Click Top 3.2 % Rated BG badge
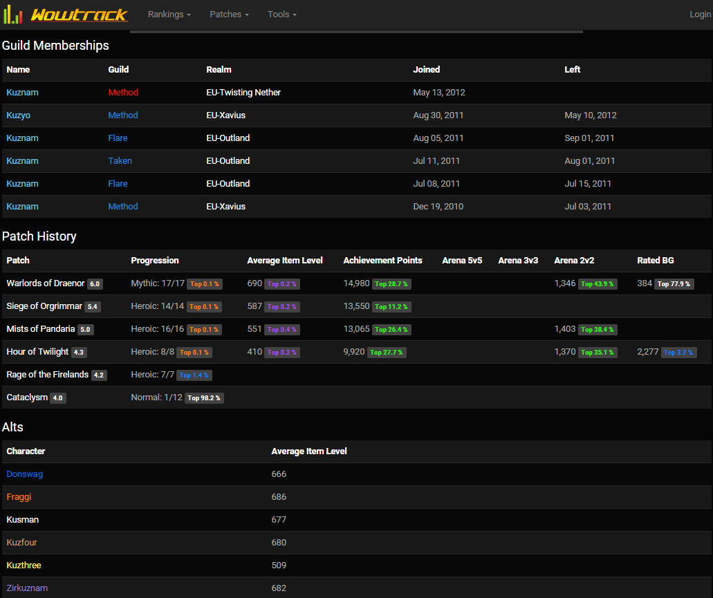The width and height of the screenshot is (713, 598). point(678,353)
